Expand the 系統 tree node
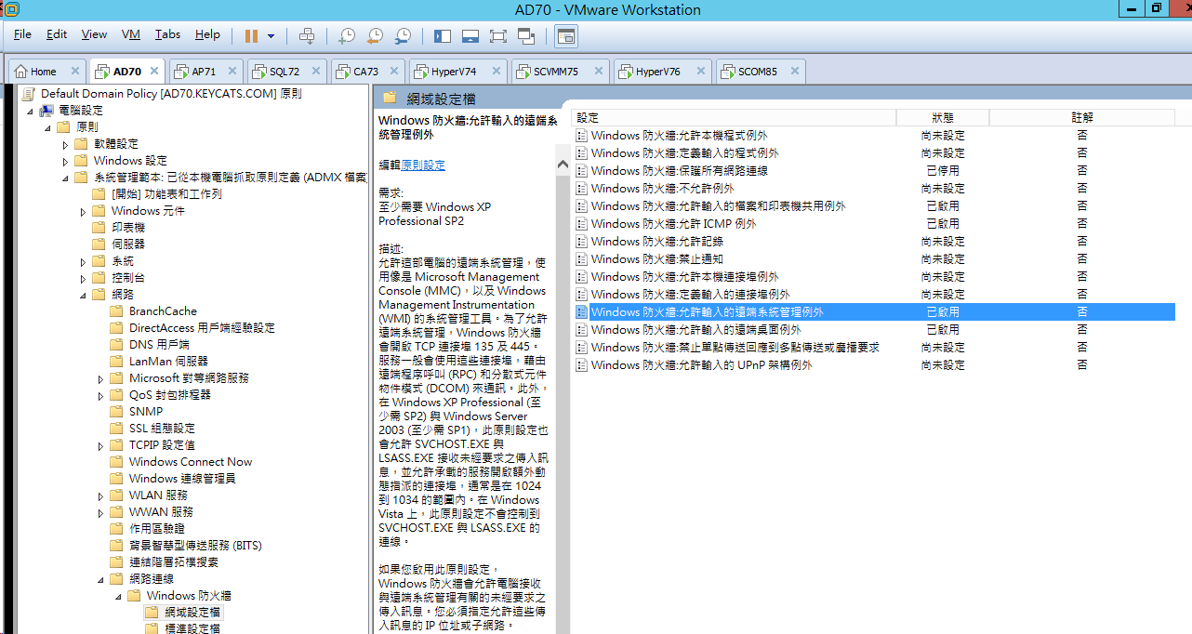This screenshot has width=1192, height=634. 83,261
